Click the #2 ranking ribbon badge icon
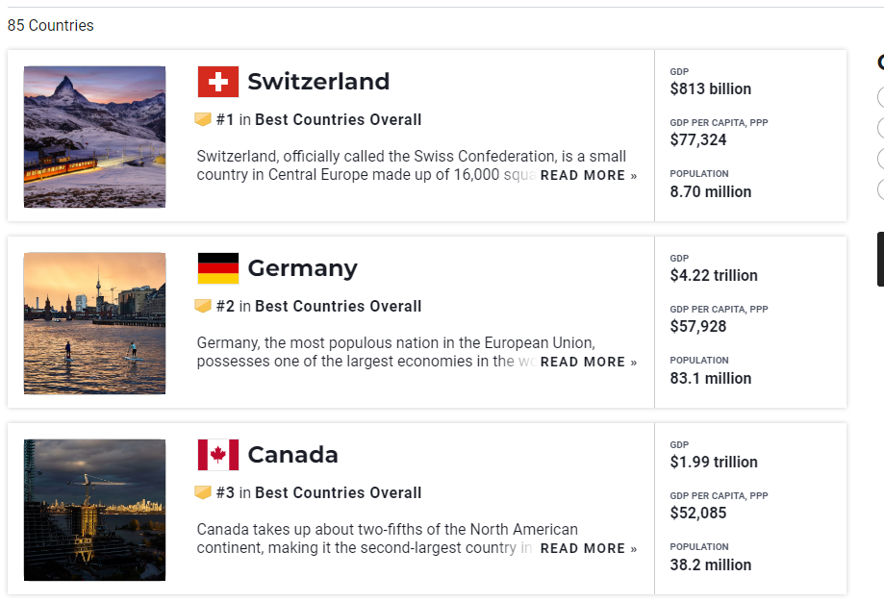 pos(203,307)
